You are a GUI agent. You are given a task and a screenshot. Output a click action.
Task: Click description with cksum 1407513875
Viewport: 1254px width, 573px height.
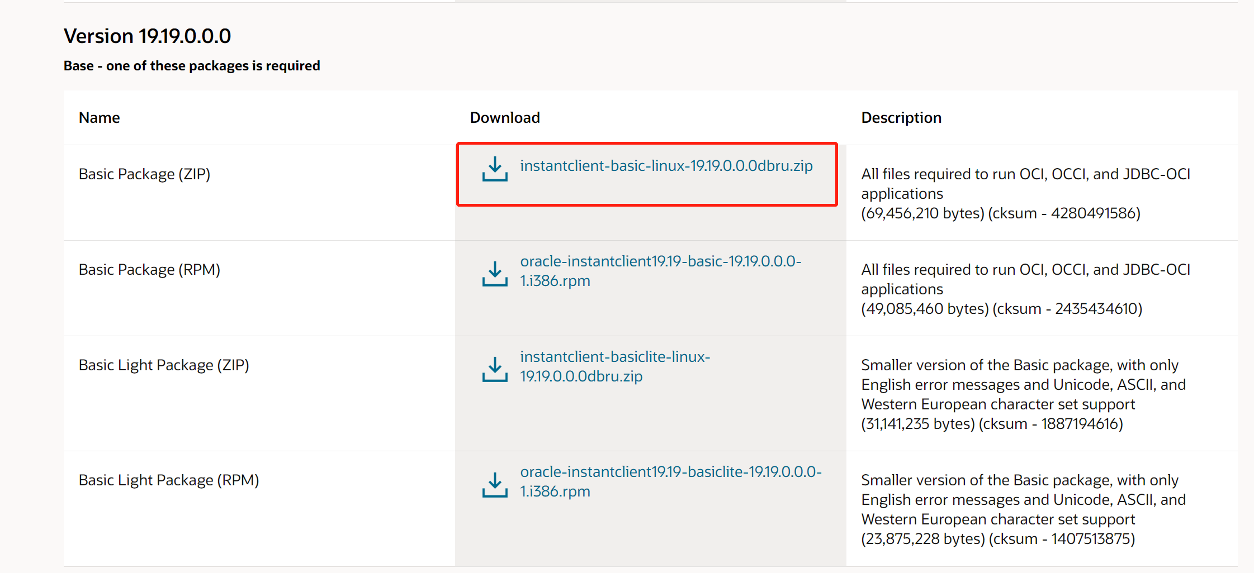[x=1023, y=509]
